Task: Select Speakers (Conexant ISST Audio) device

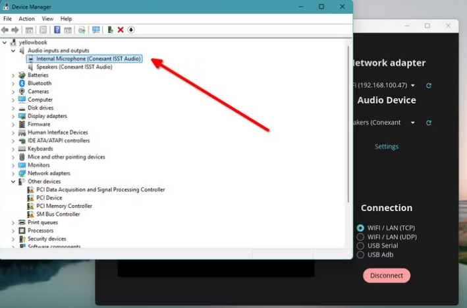Action: (74, 67)
